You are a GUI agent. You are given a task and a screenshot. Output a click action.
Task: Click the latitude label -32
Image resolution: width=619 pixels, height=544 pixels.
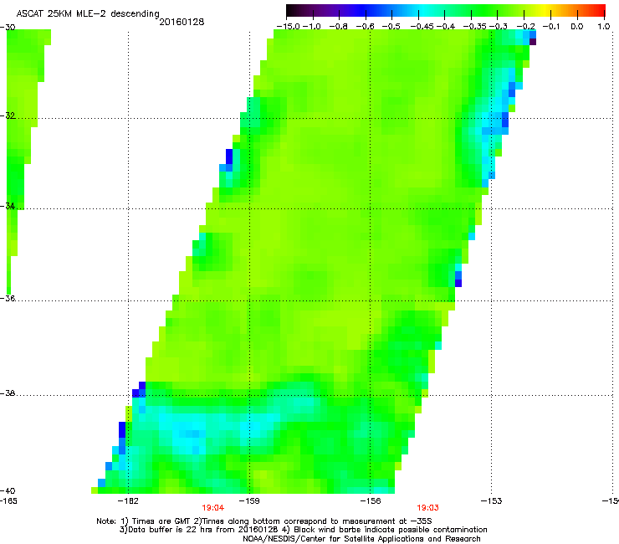pyautogui.click(x=8, y=115)
